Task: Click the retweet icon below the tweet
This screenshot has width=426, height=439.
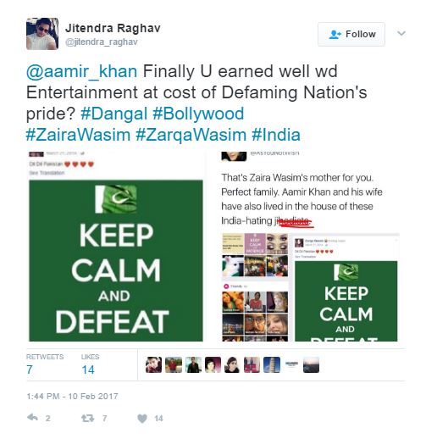Action: tap(87, 418)
